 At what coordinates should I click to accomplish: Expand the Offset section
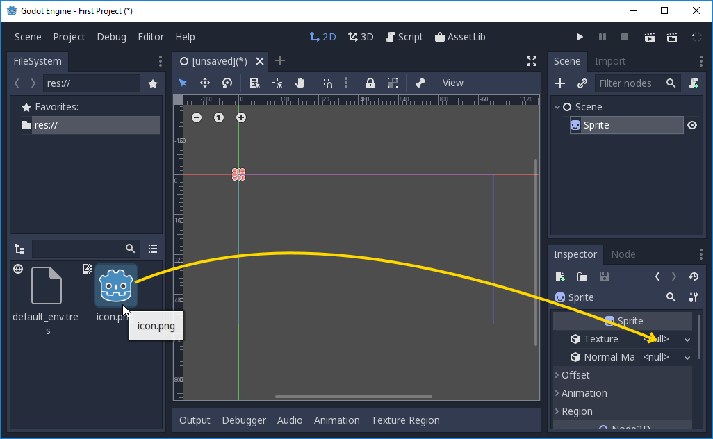coord(623,375)
